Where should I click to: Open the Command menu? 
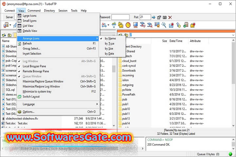[x=34, y=11]
